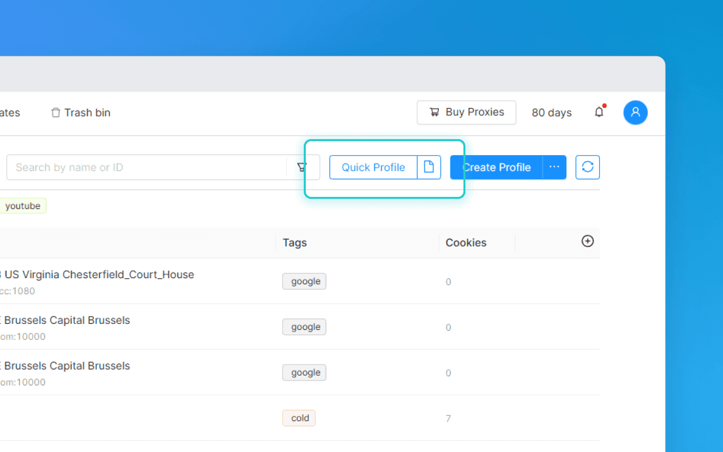Image resolution: width=723 pixels, height=452 pixels.
Task: Click the google tag in Virginia Chesterfield row
Action: (x=304, y=281)
